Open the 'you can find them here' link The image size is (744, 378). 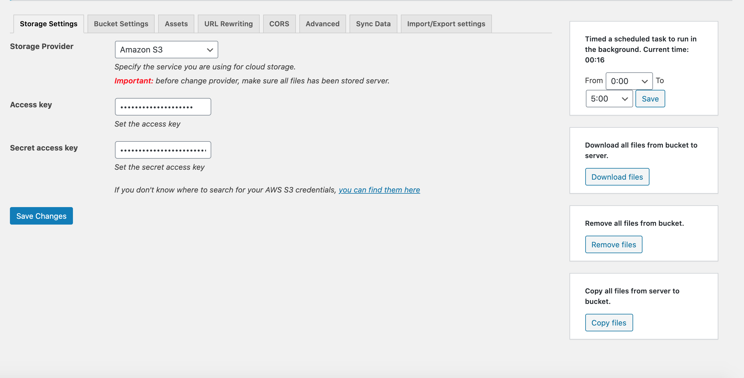[x=379, y=190]
